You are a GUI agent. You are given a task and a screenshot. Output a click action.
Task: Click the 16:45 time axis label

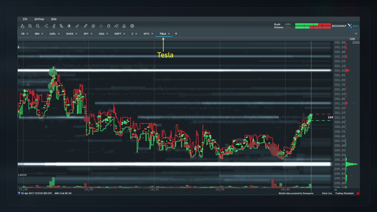285,189
